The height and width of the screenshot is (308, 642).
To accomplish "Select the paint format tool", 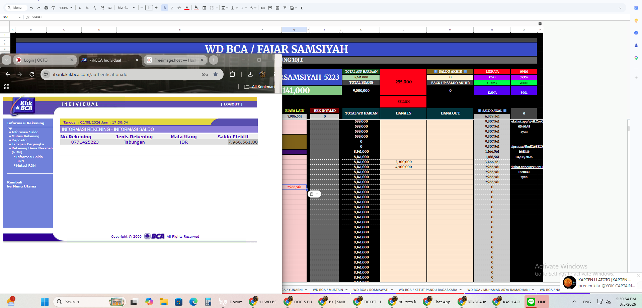I will (53, 8).
